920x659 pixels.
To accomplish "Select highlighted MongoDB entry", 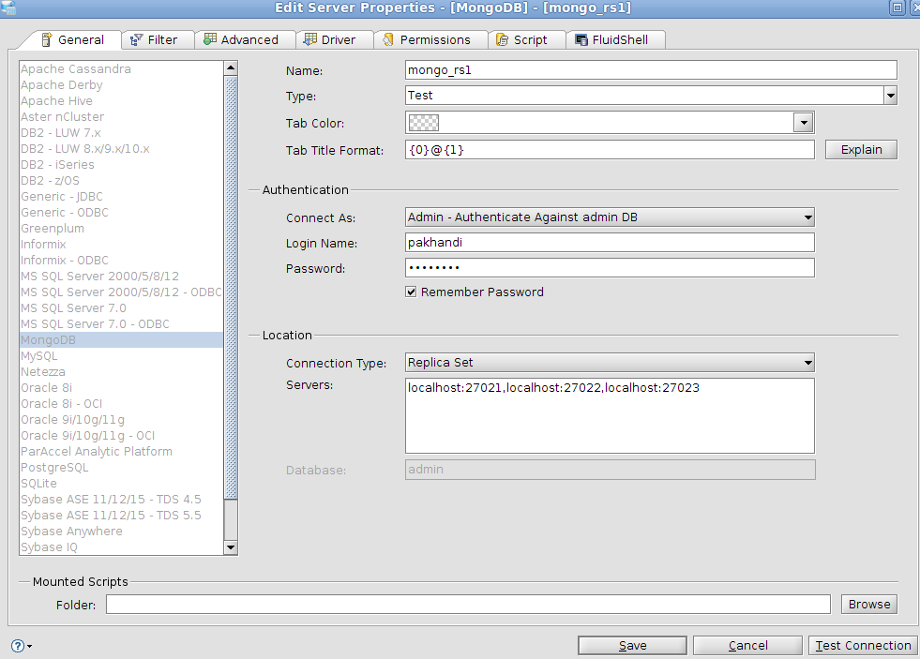I will tap(122, 340).
